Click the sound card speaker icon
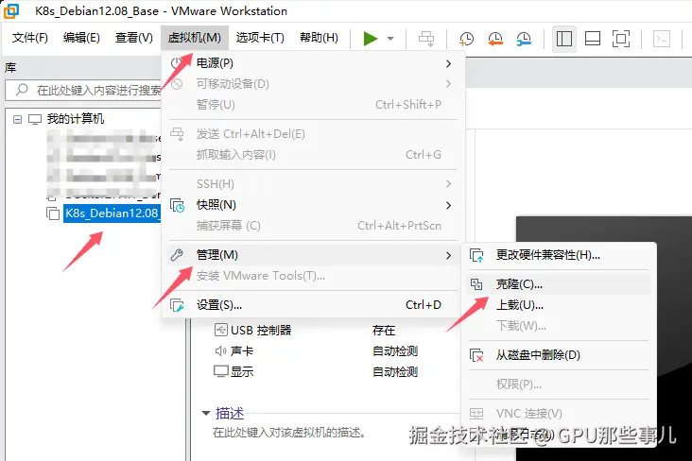 [x=220, y=350]
